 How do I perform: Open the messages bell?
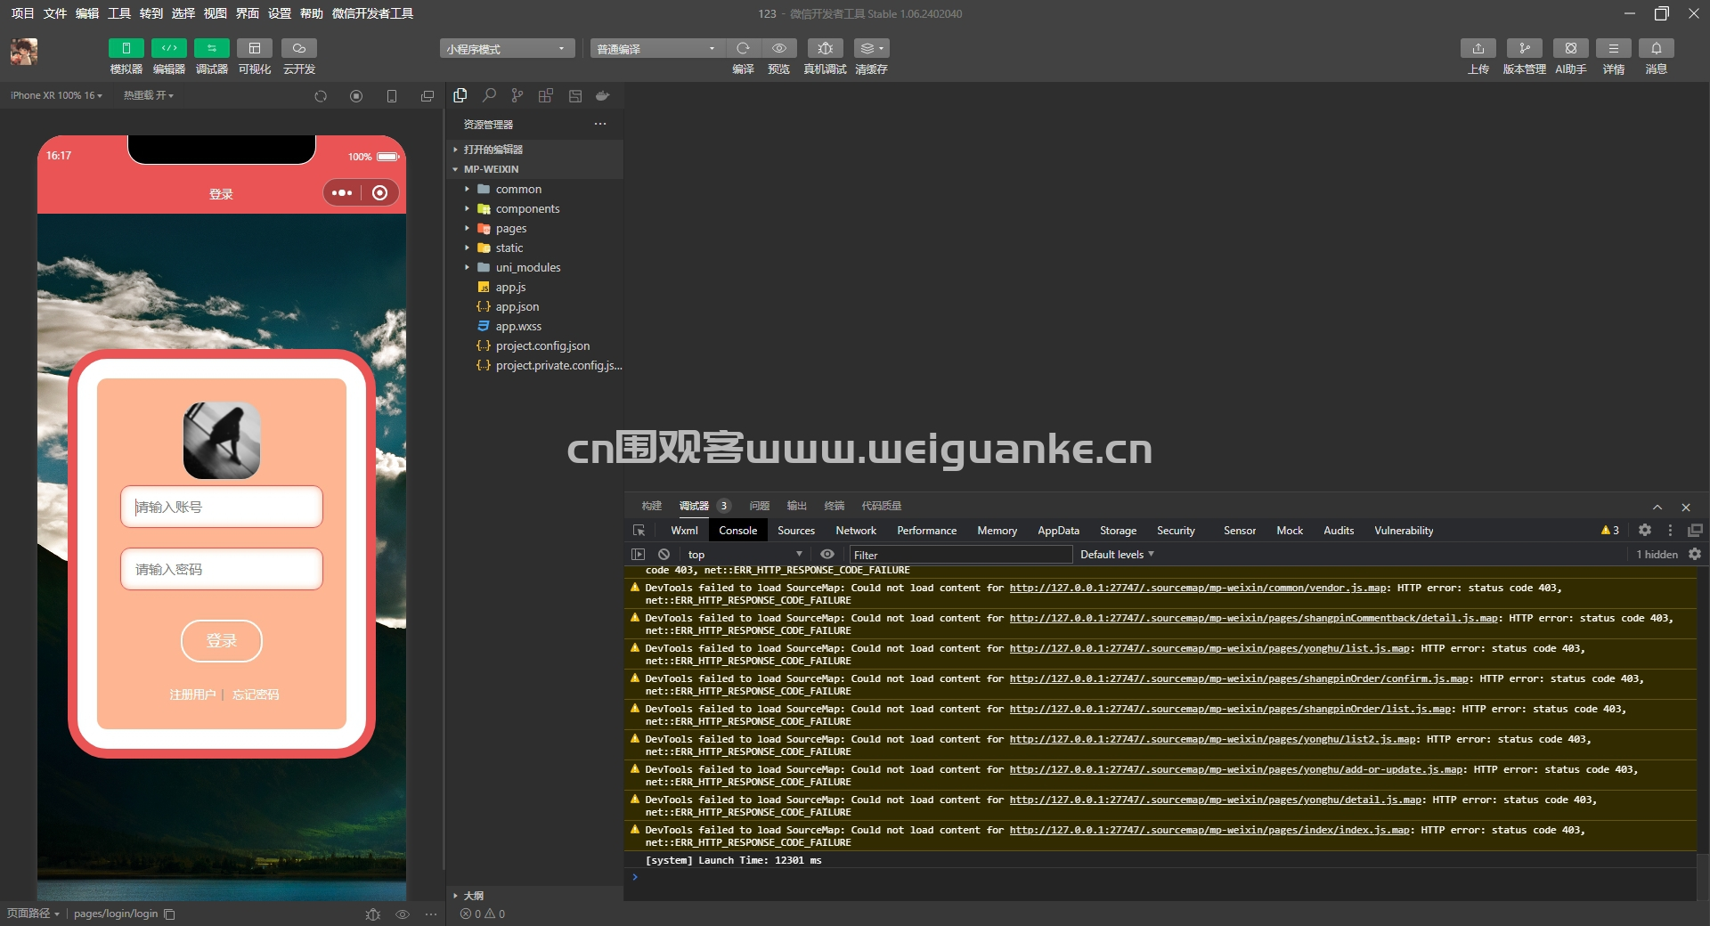tap(1656, 48)
